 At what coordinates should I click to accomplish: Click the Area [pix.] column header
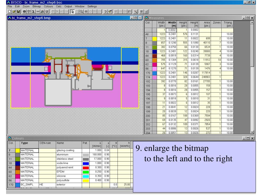click(205, 24)
